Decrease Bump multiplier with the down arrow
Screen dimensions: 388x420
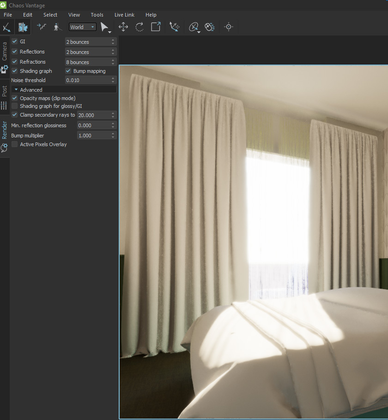[113, 137]
